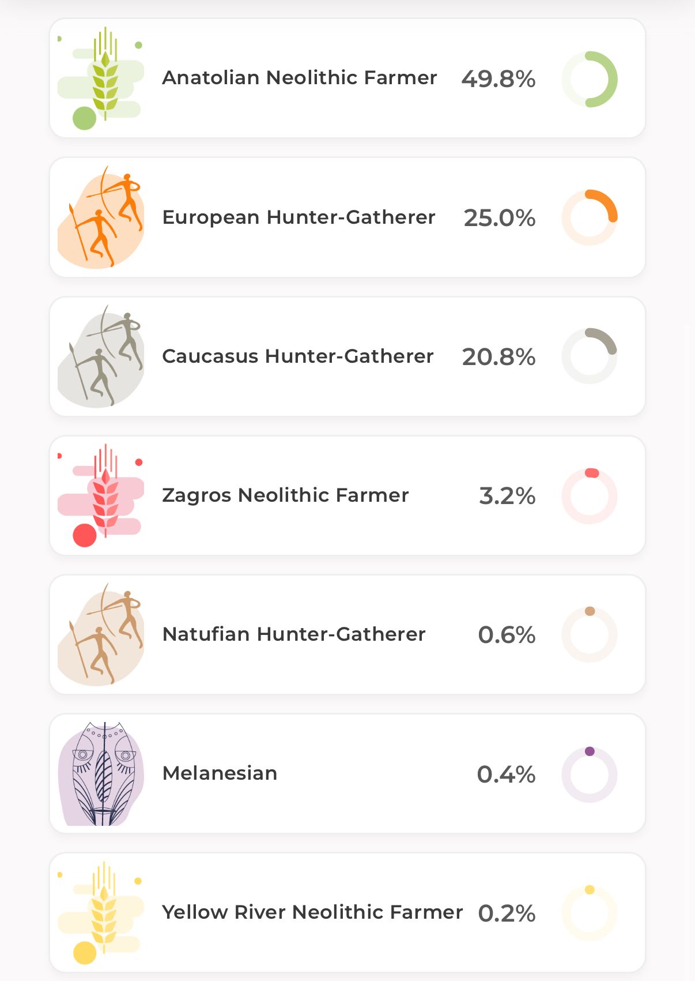695x981 pixels.
Task: Tap the orange European Hunter-Gatherer archer icon
Action: click(101, 217)
